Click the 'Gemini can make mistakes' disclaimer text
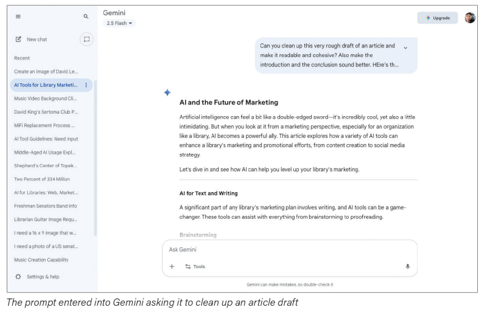 290,284
